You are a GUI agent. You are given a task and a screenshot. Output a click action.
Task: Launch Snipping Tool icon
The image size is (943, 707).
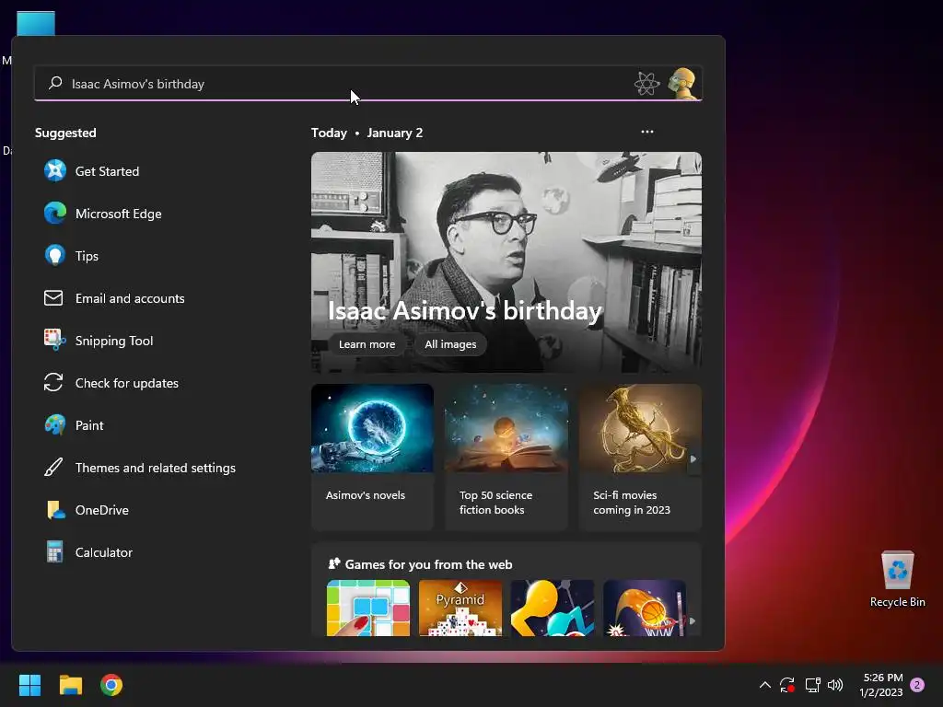(x=54, y=341)
